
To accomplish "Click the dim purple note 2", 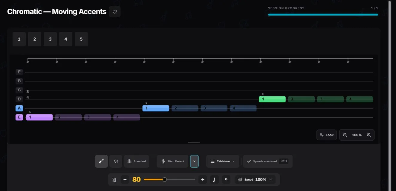I will click(x=68, y=117).
